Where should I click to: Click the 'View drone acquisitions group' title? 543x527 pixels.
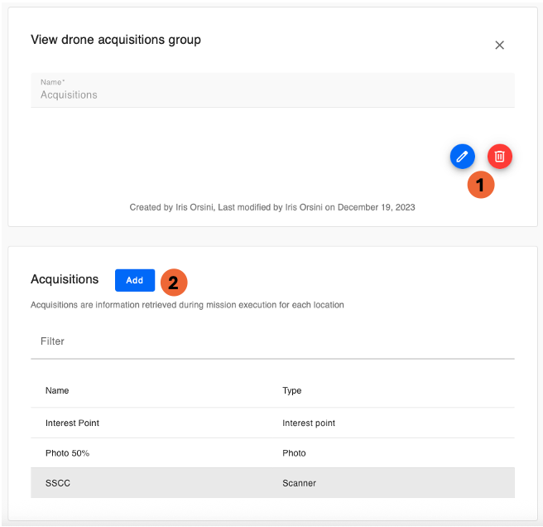point(116,40)
